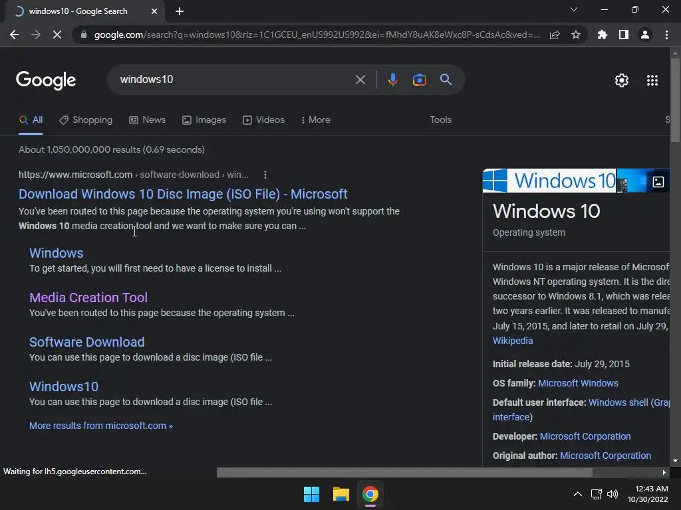This screenshot has height=510, width=681.
Task: Click the horizontal scrollbar thumb
Action: coord(404,472)
